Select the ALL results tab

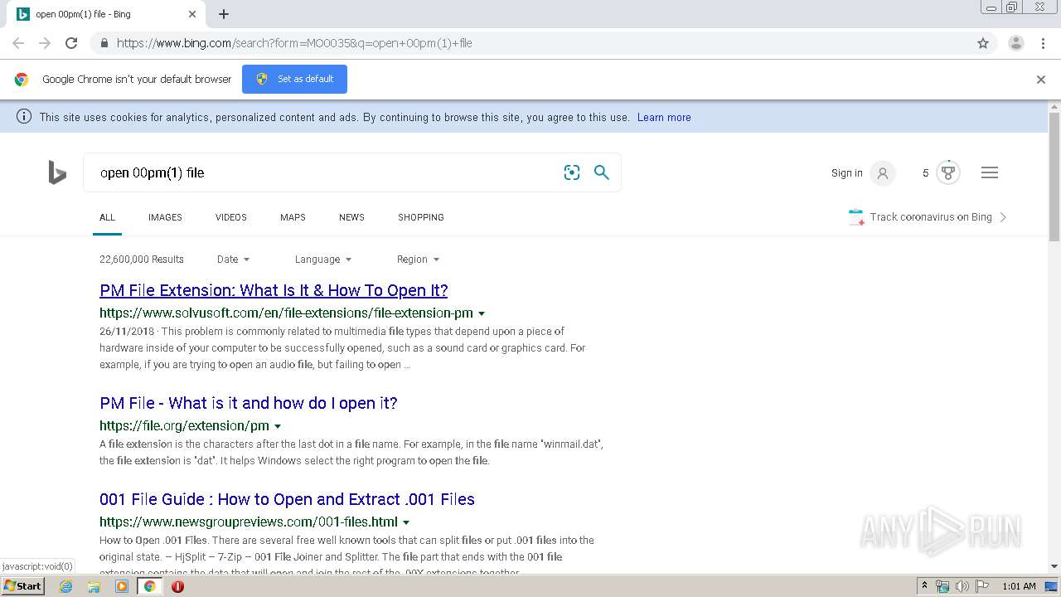(x=108, y=217)
